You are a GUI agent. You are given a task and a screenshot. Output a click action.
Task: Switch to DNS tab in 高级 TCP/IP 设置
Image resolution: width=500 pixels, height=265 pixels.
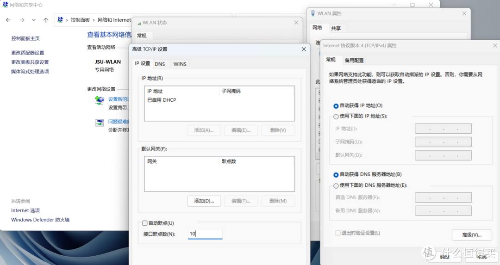point(160,64)
